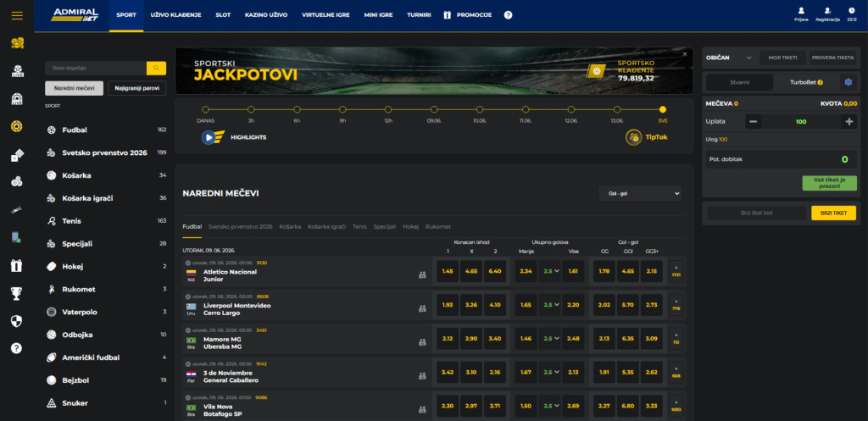Select the 6h time filter marker
Viewport: 868px width, 421px height.
[x=297, y=109]
